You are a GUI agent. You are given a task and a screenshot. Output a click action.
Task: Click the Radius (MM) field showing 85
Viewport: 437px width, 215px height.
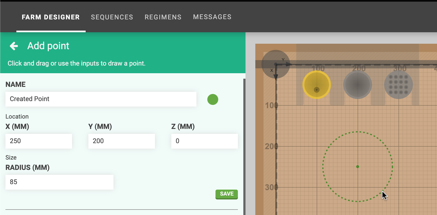(x=59, y=182)
